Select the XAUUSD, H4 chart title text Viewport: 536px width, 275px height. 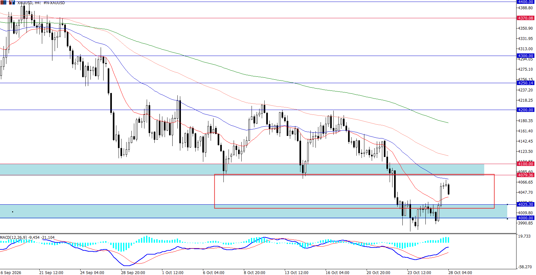pos(29,3)
